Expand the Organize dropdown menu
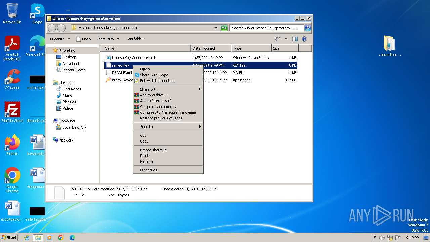Viewport: 430px width, 242px height. (60, 39)
